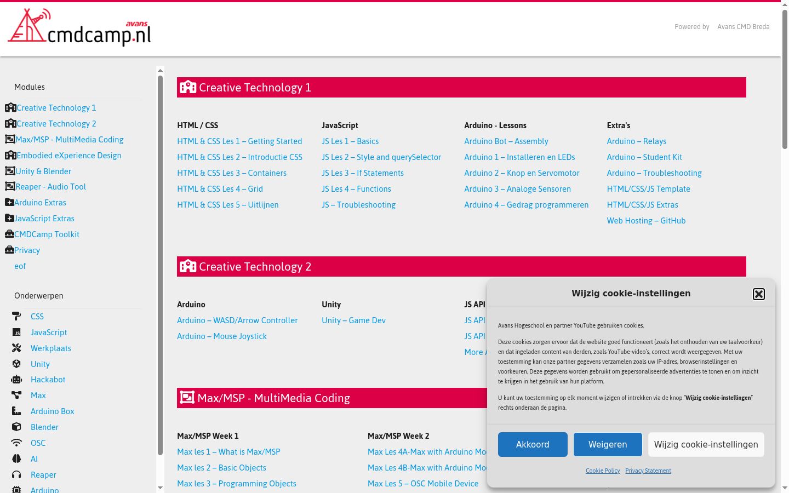
Task: Open the Privacy Statement link
Action: tap(648, 471)
